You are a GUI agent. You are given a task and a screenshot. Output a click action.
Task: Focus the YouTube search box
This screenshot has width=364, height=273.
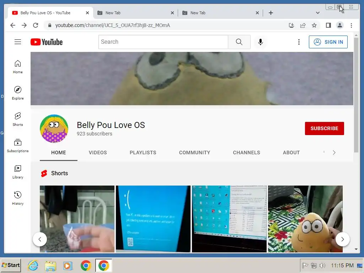click(163, 42)
